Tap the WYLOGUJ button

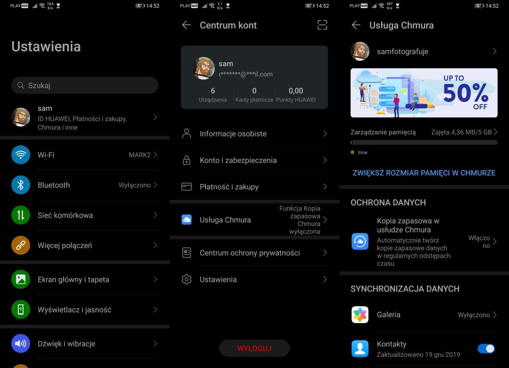[x=254, y=348]
